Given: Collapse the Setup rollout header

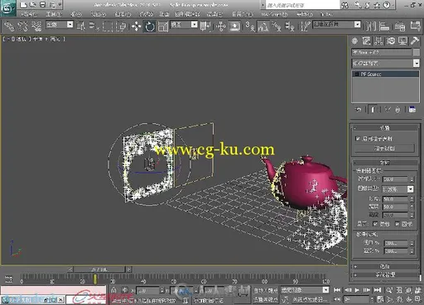Looking at the screenshot, I should 384,128.
